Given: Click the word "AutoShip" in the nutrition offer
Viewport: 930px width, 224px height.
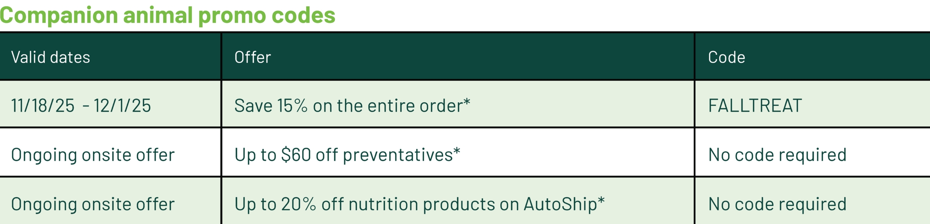Looking at the screenshot, I should tap(560, 204).
